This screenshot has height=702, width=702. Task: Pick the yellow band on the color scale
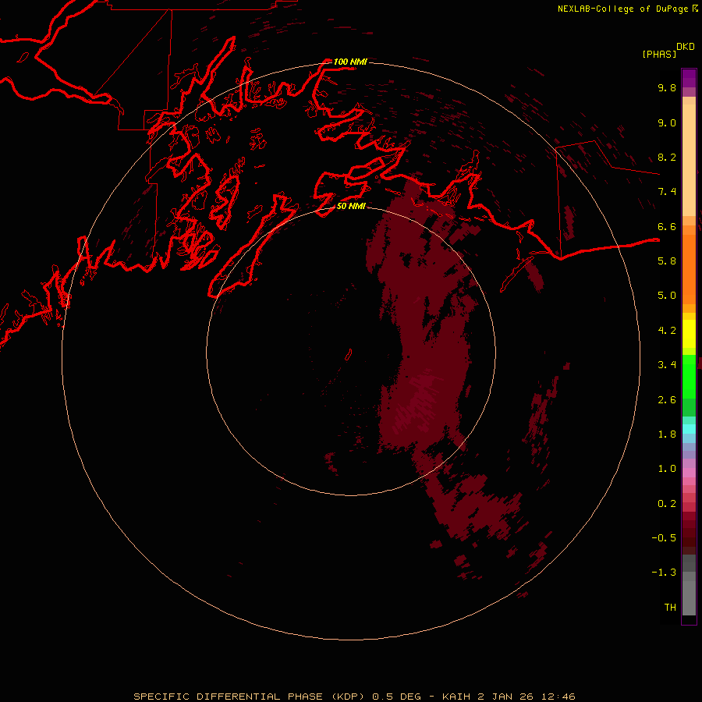point(689,332)
